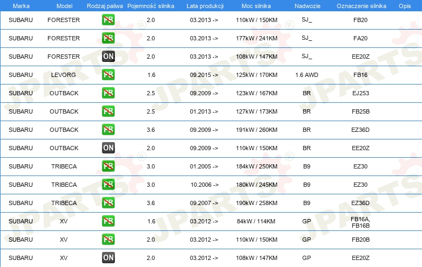Click the Marka column header

pyautogui.click(x=21, y=6)
